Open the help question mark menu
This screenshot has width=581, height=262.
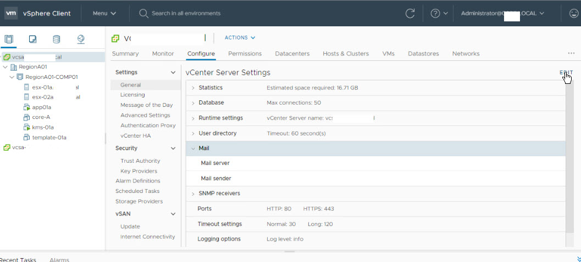pos(439,13)
